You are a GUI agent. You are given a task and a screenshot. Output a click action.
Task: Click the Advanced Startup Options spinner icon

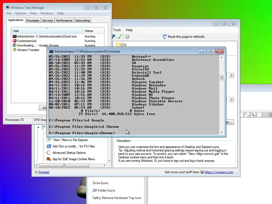49,153
